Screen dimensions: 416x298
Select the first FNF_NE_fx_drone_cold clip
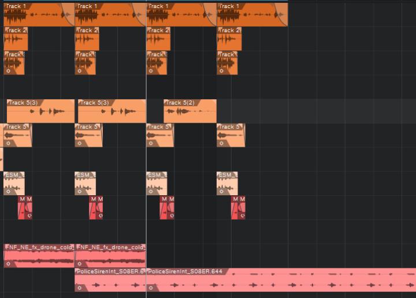pyautogui.click(x=39, y=256)
